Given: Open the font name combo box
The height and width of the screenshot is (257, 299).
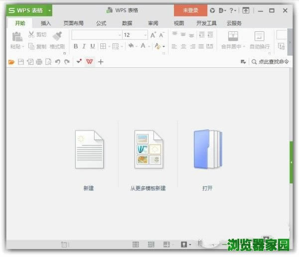Looking at the screenshot, I should click(97, 35).
